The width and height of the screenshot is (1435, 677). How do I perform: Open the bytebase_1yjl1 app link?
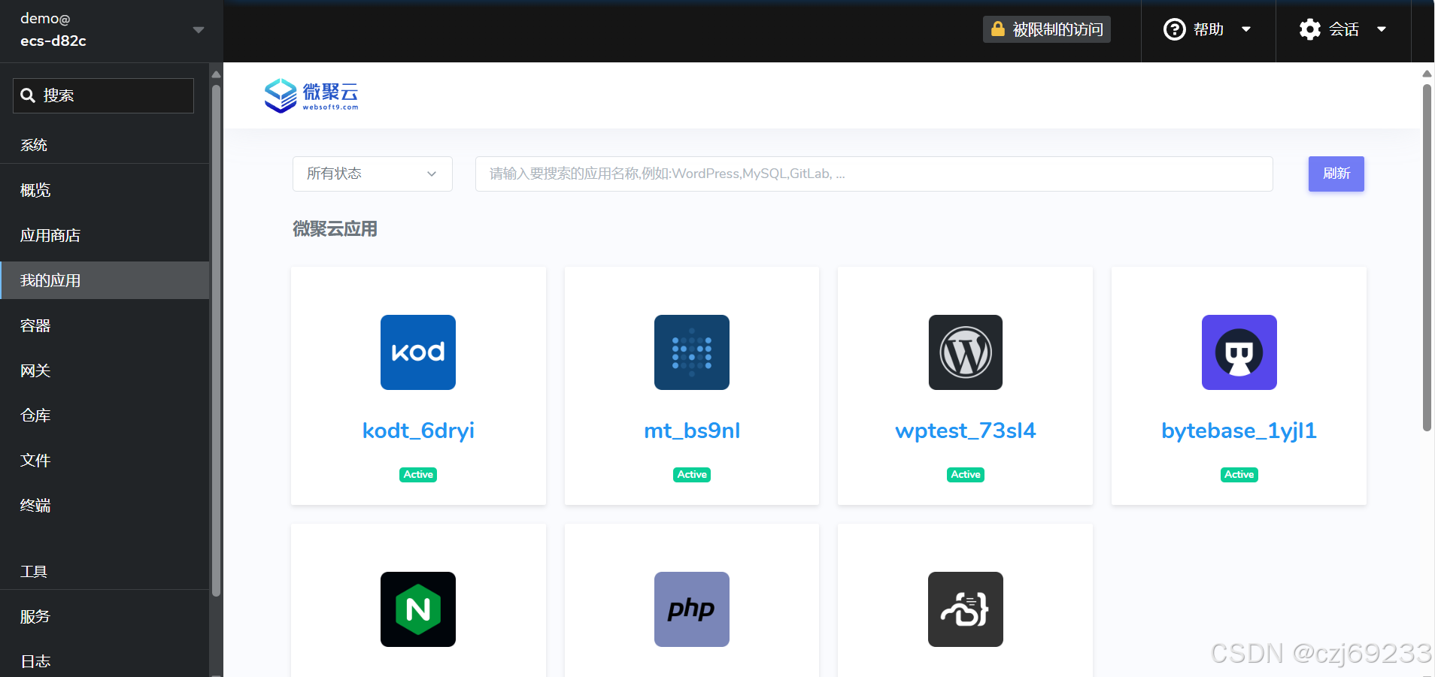pyautogui.click(x=1239, y=431)
